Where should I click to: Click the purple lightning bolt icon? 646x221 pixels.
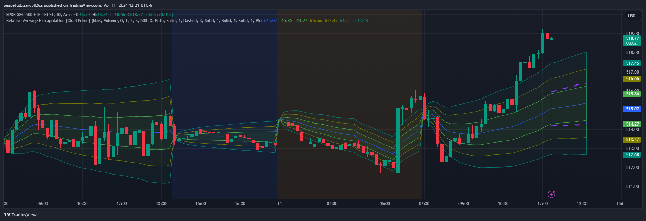click(551, 194)
